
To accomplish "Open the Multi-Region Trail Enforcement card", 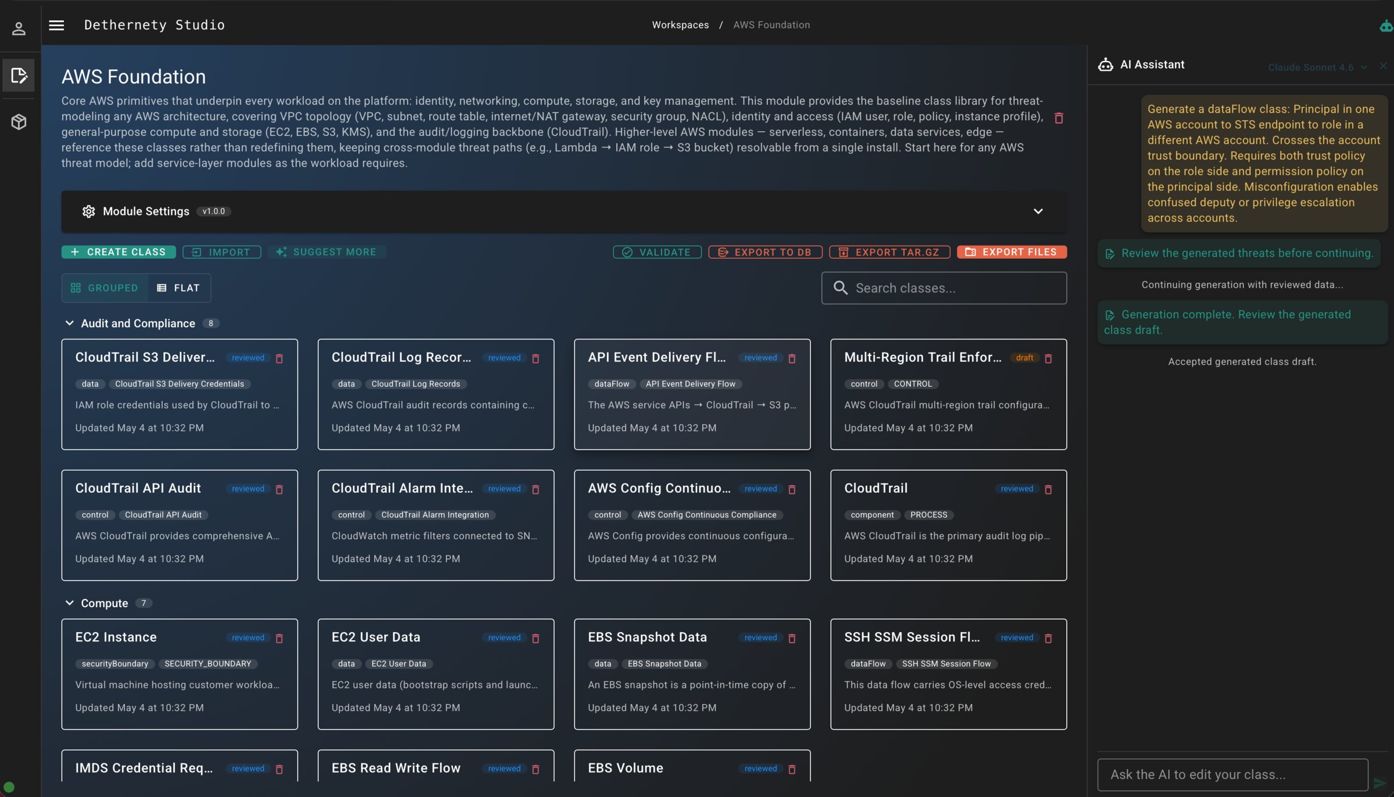I will coord(949,394).
